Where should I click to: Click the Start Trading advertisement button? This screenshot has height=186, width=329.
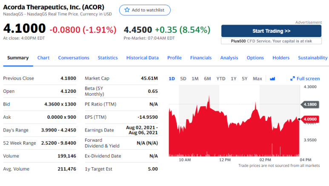pyautogui.click(x=271, y=31)
